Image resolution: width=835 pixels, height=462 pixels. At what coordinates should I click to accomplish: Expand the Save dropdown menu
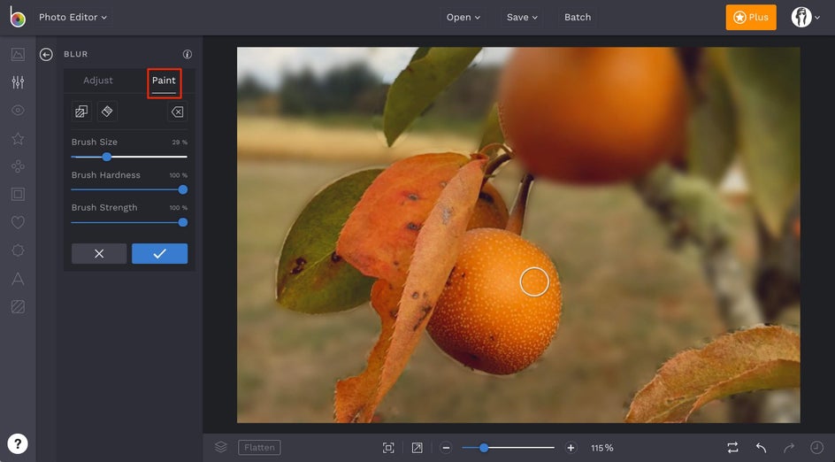522,17
